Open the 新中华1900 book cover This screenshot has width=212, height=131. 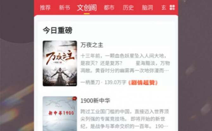pos(60,114)
